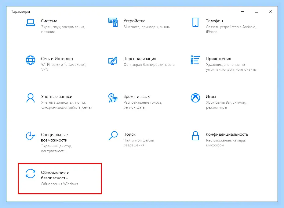Open the Персонализация heading
284x208 pixels.
point(140,59)
